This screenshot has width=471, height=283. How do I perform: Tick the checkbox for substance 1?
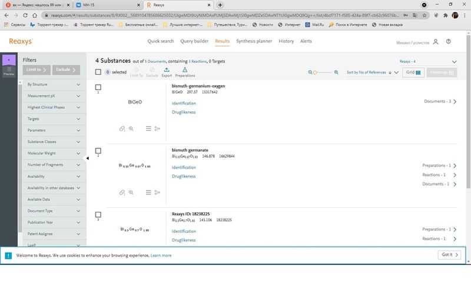tap(98, 87)
